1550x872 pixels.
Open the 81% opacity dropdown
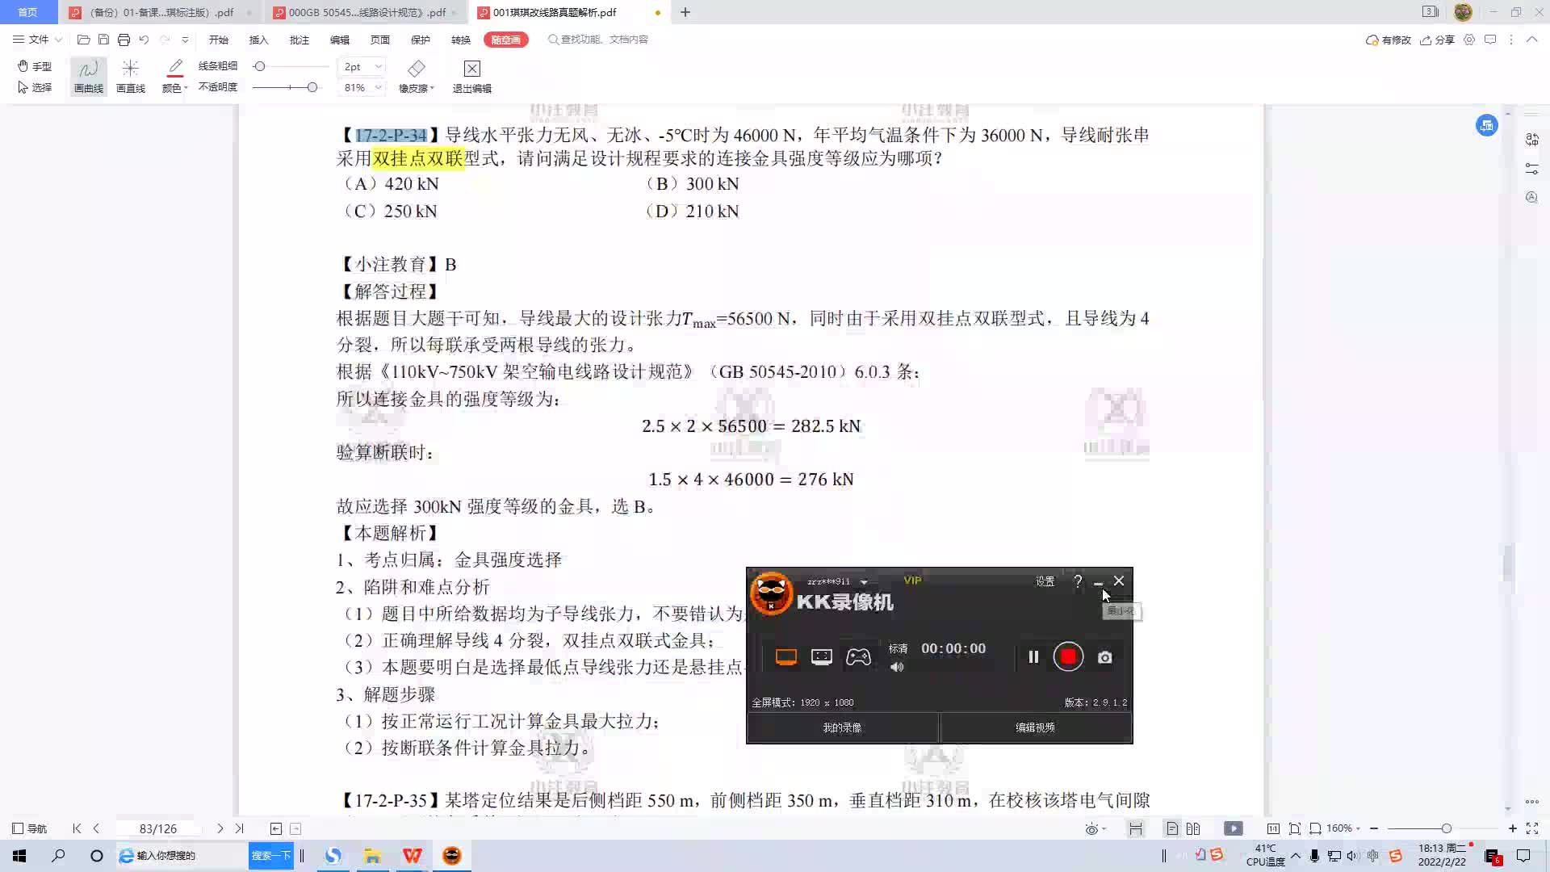pyautogui.click(x=378, y=87)
